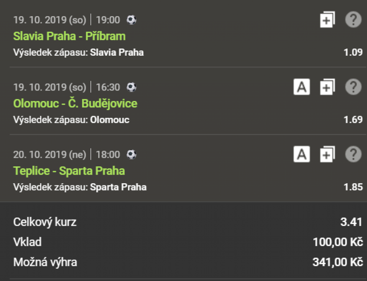
Task: Click the copy-plus icon for Slavia Praha match
Action: click(327, 20)
